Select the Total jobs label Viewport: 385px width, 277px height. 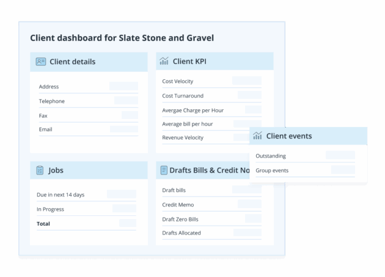[43, 223]
